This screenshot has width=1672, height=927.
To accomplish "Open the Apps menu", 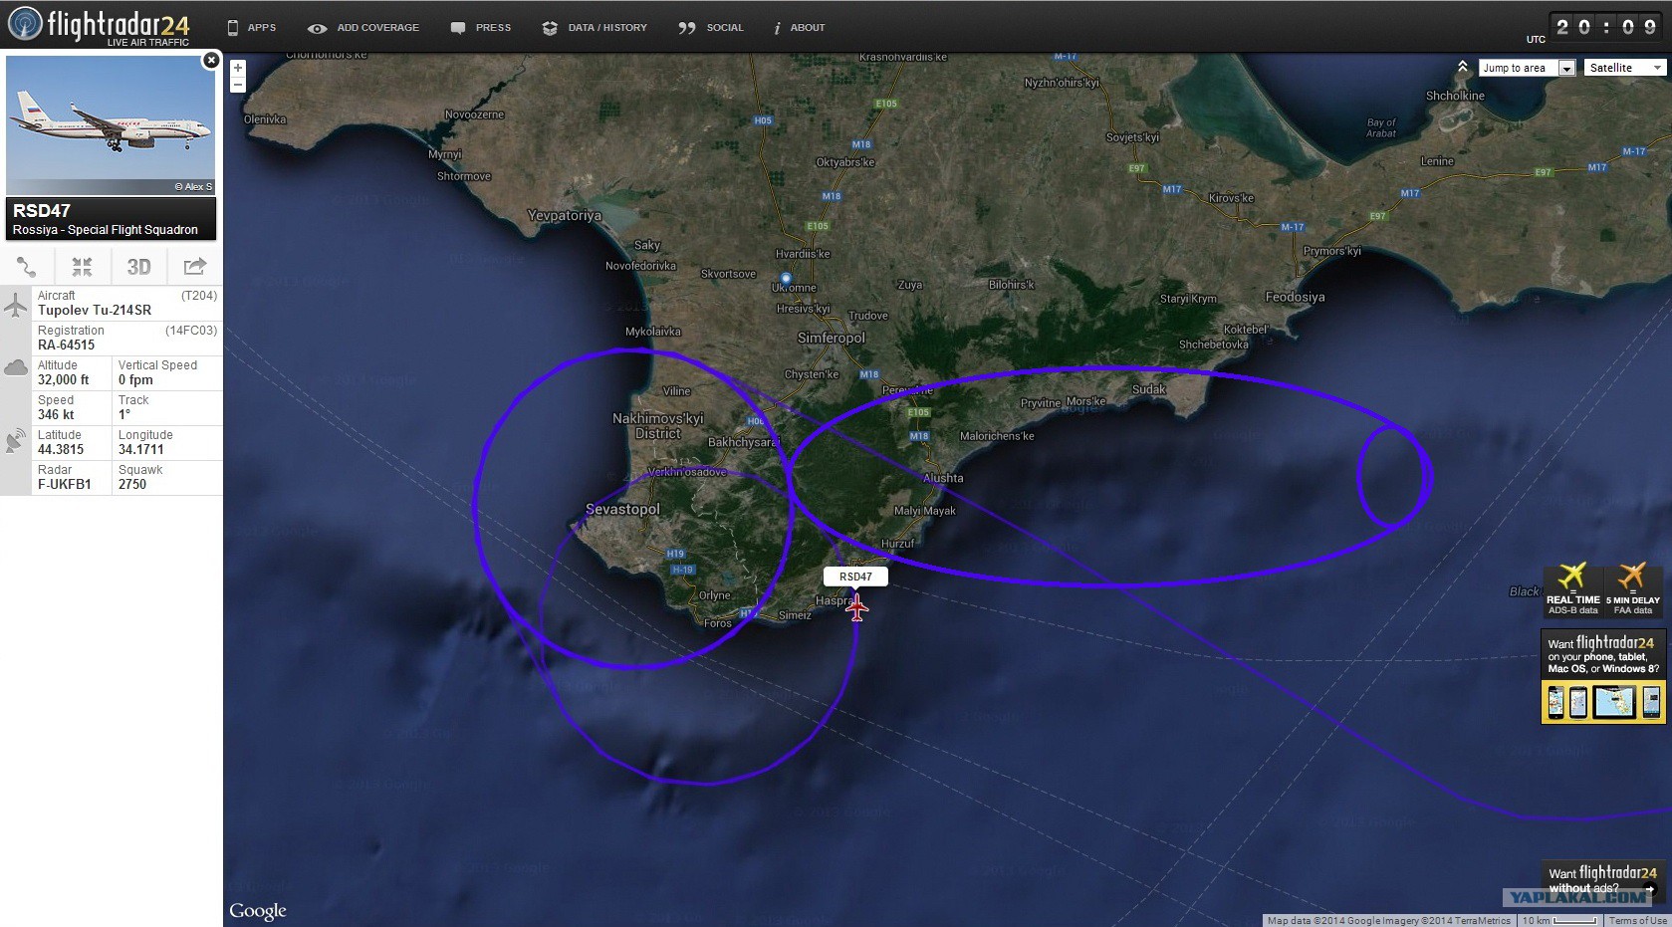I will 252,28.
